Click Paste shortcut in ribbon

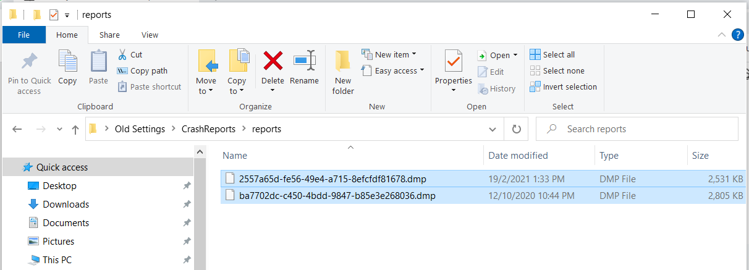pyautogui.click(x=150, y=86)
